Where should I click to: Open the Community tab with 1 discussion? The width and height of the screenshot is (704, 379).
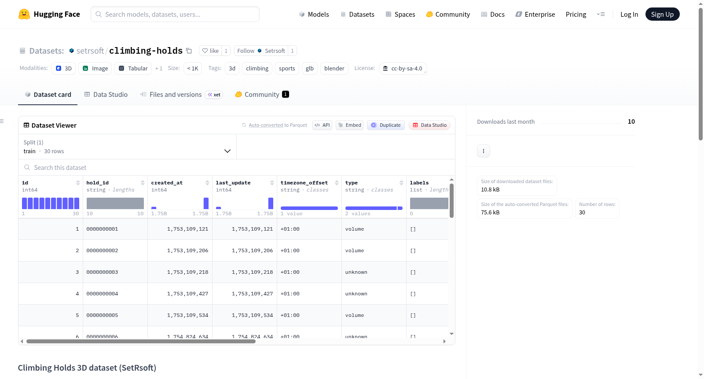(262, 95)
